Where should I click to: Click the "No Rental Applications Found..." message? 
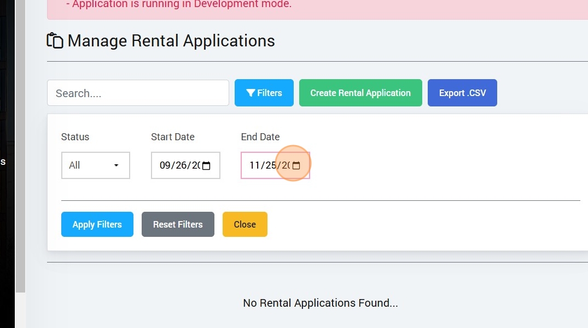321,303
